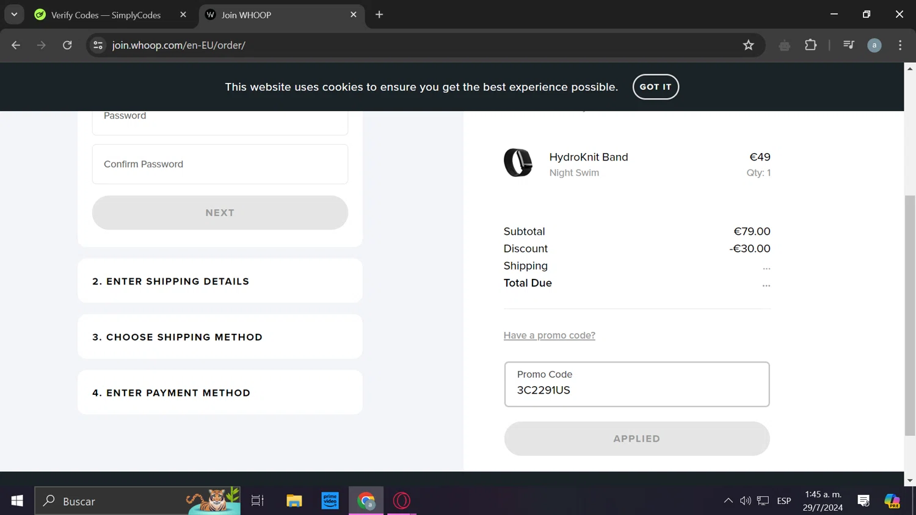Click the scrollbar up arrow
The height and width of the screenshot is (515, 916).
(x=910, y=68)
